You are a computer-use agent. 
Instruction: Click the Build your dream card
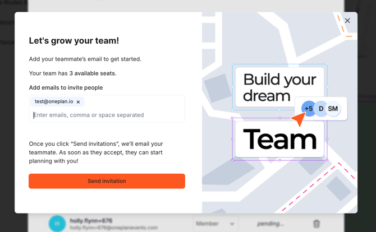click(279, 87)
